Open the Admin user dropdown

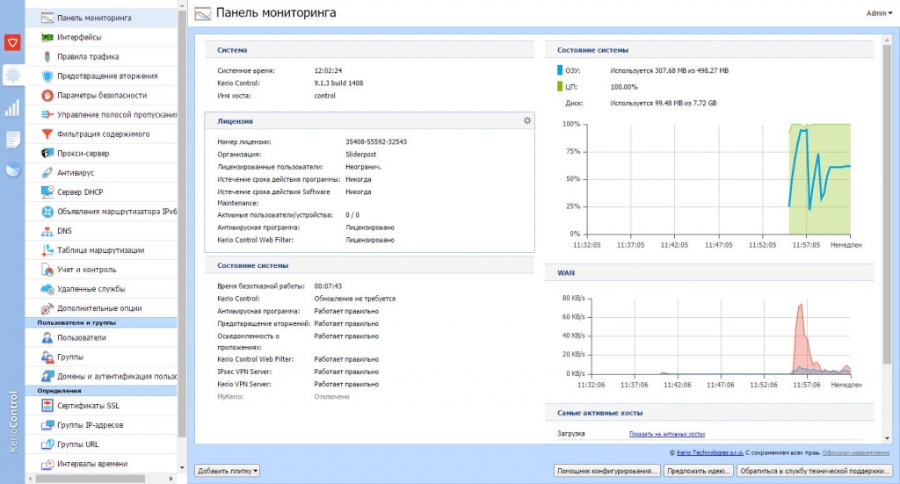tap(879, 13)
